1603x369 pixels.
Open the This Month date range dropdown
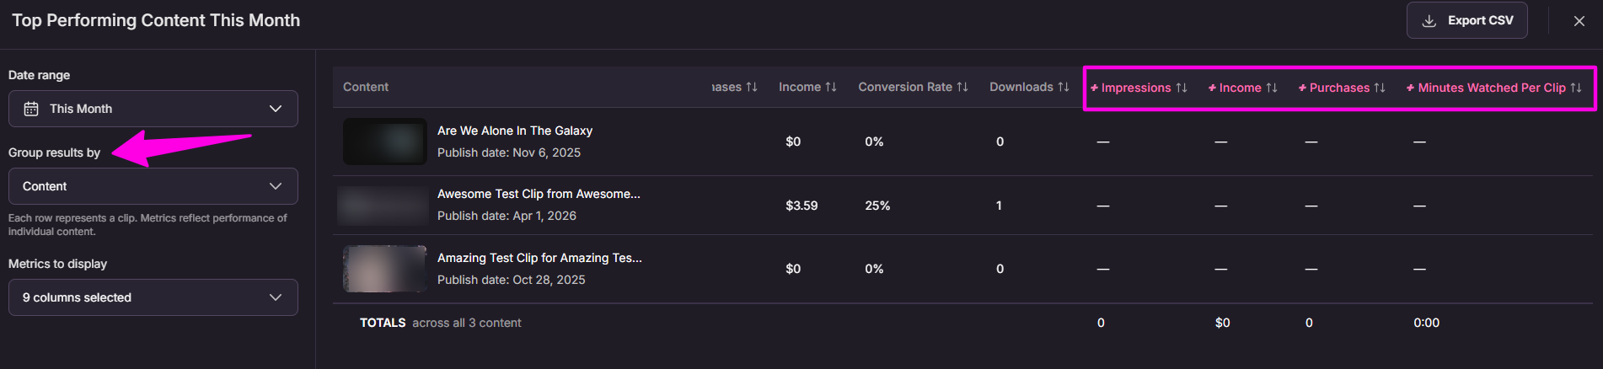point(153,109)
